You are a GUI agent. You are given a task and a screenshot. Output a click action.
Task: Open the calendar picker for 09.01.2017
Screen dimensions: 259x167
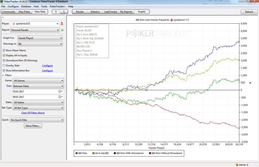60,97
